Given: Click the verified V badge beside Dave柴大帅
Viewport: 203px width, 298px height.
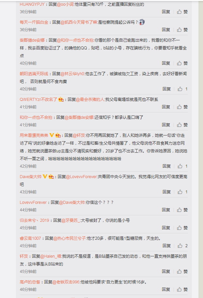Looking at the screenshot, I should 45,176.
